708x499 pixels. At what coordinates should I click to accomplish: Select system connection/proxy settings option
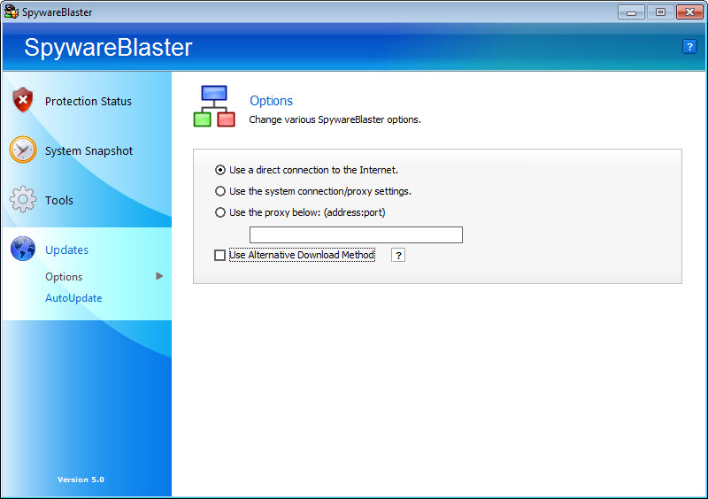[x=219, y=191]
